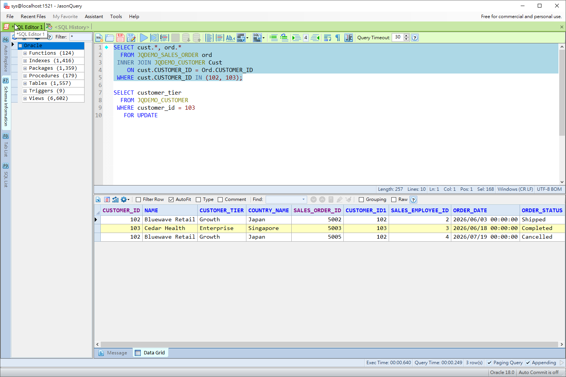Open a file with the folder icon
The width and height of the screenshot is (566, 377).
110,38
